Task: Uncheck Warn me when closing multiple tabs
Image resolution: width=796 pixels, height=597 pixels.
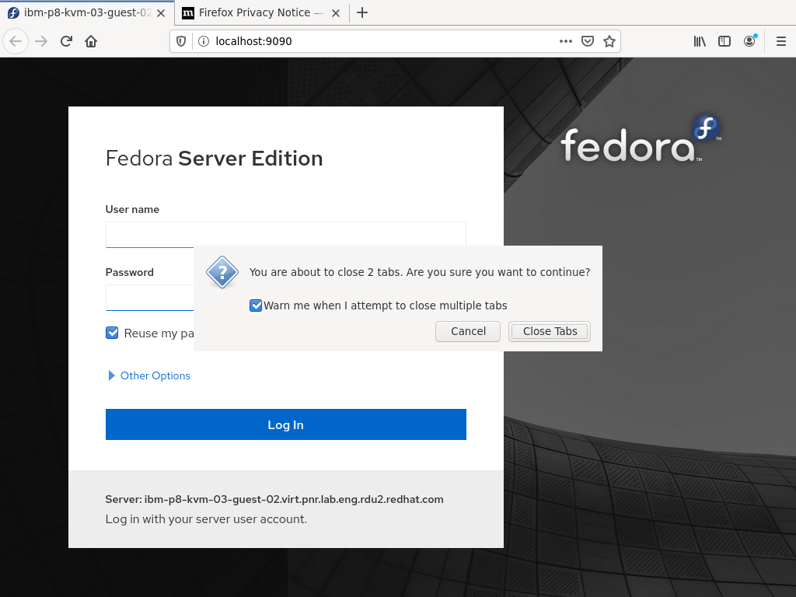Action: tap(256, 305)
